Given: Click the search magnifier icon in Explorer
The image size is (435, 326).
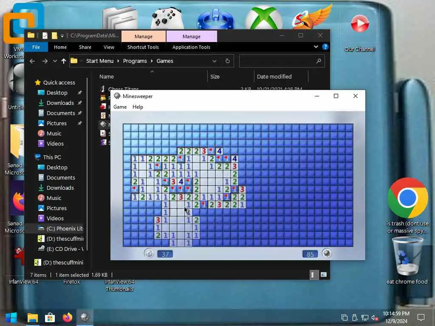Looking at the screenshot, I should tap(319, 61).
